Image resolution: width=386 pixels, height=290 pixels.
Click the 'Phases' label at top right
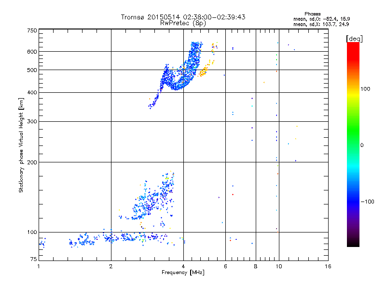click(312, 14)
